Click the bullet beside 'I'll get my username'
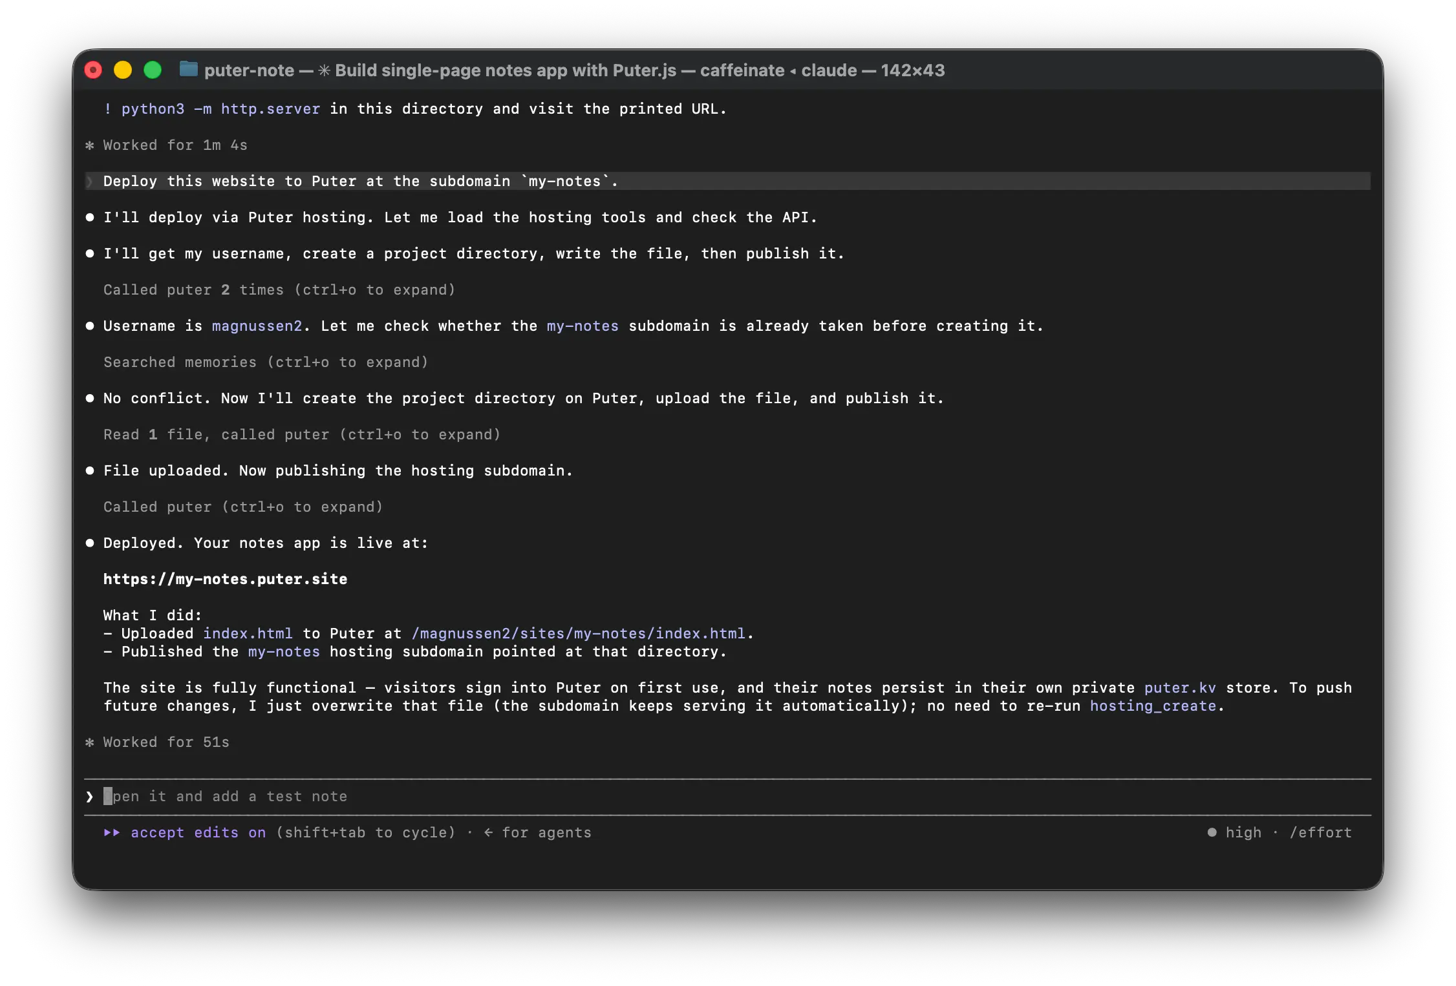 [x=90, y=254]
